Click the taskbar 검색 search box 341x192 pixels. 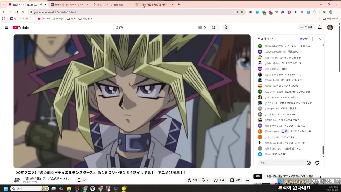[29, 189]
